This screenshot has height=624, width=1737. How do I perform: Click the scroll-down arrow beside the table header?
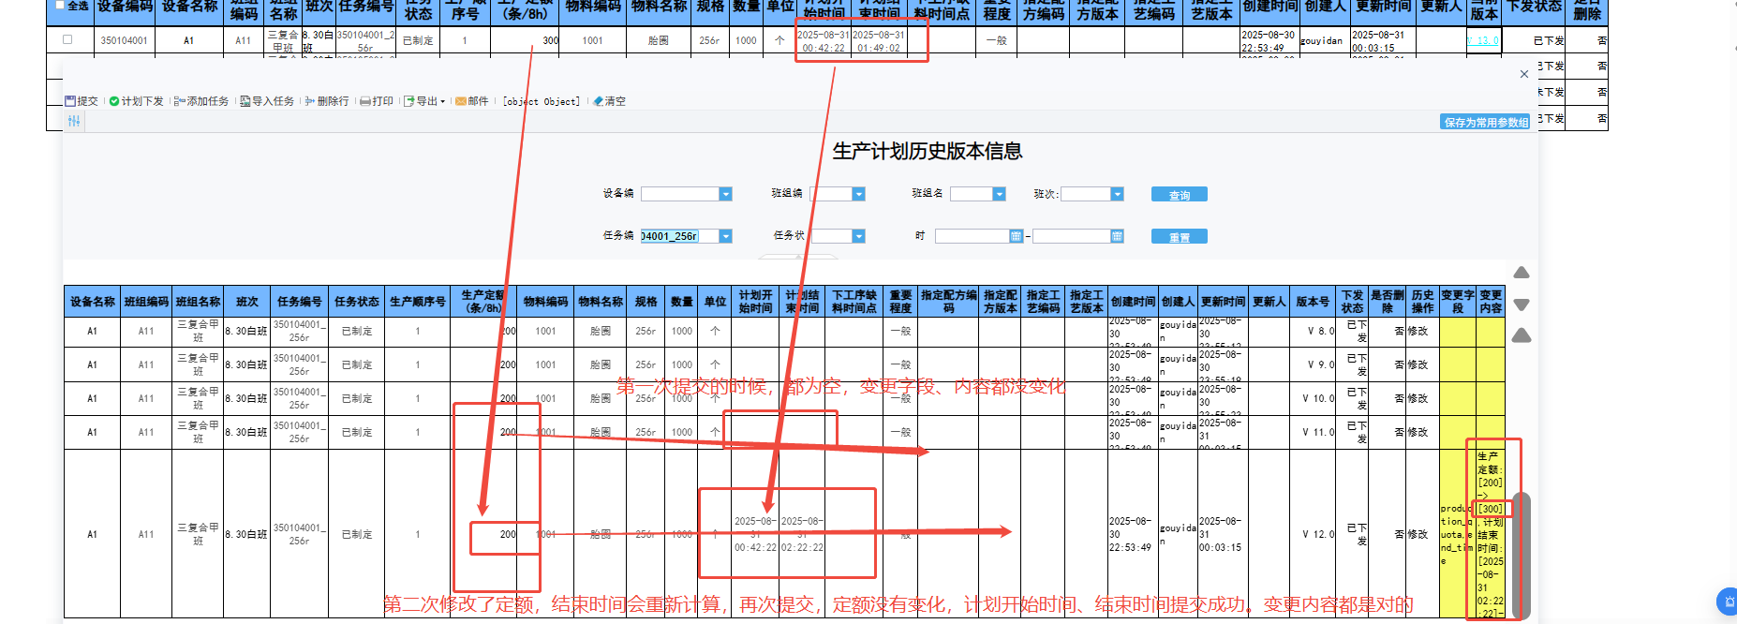[1522, 305]
